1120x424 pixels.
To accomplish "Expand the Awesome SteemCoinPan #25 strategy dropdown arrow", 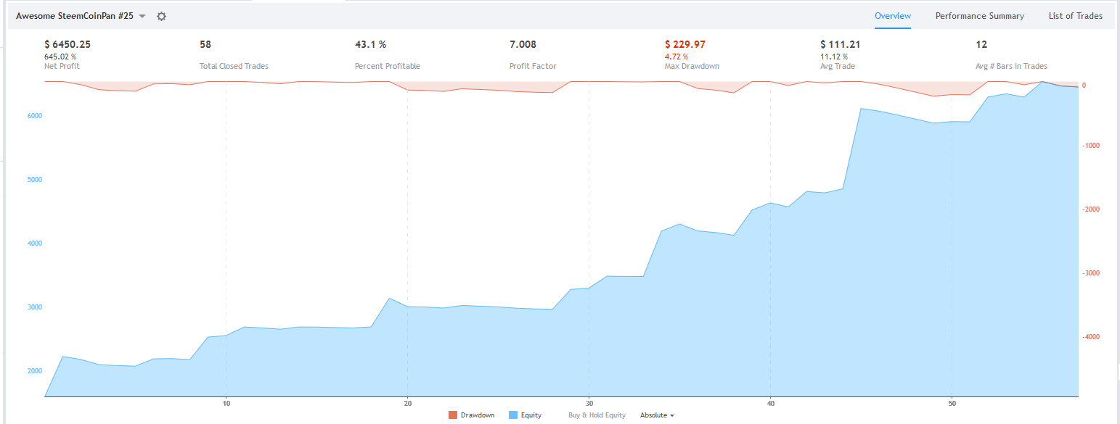I will [142, 16].
